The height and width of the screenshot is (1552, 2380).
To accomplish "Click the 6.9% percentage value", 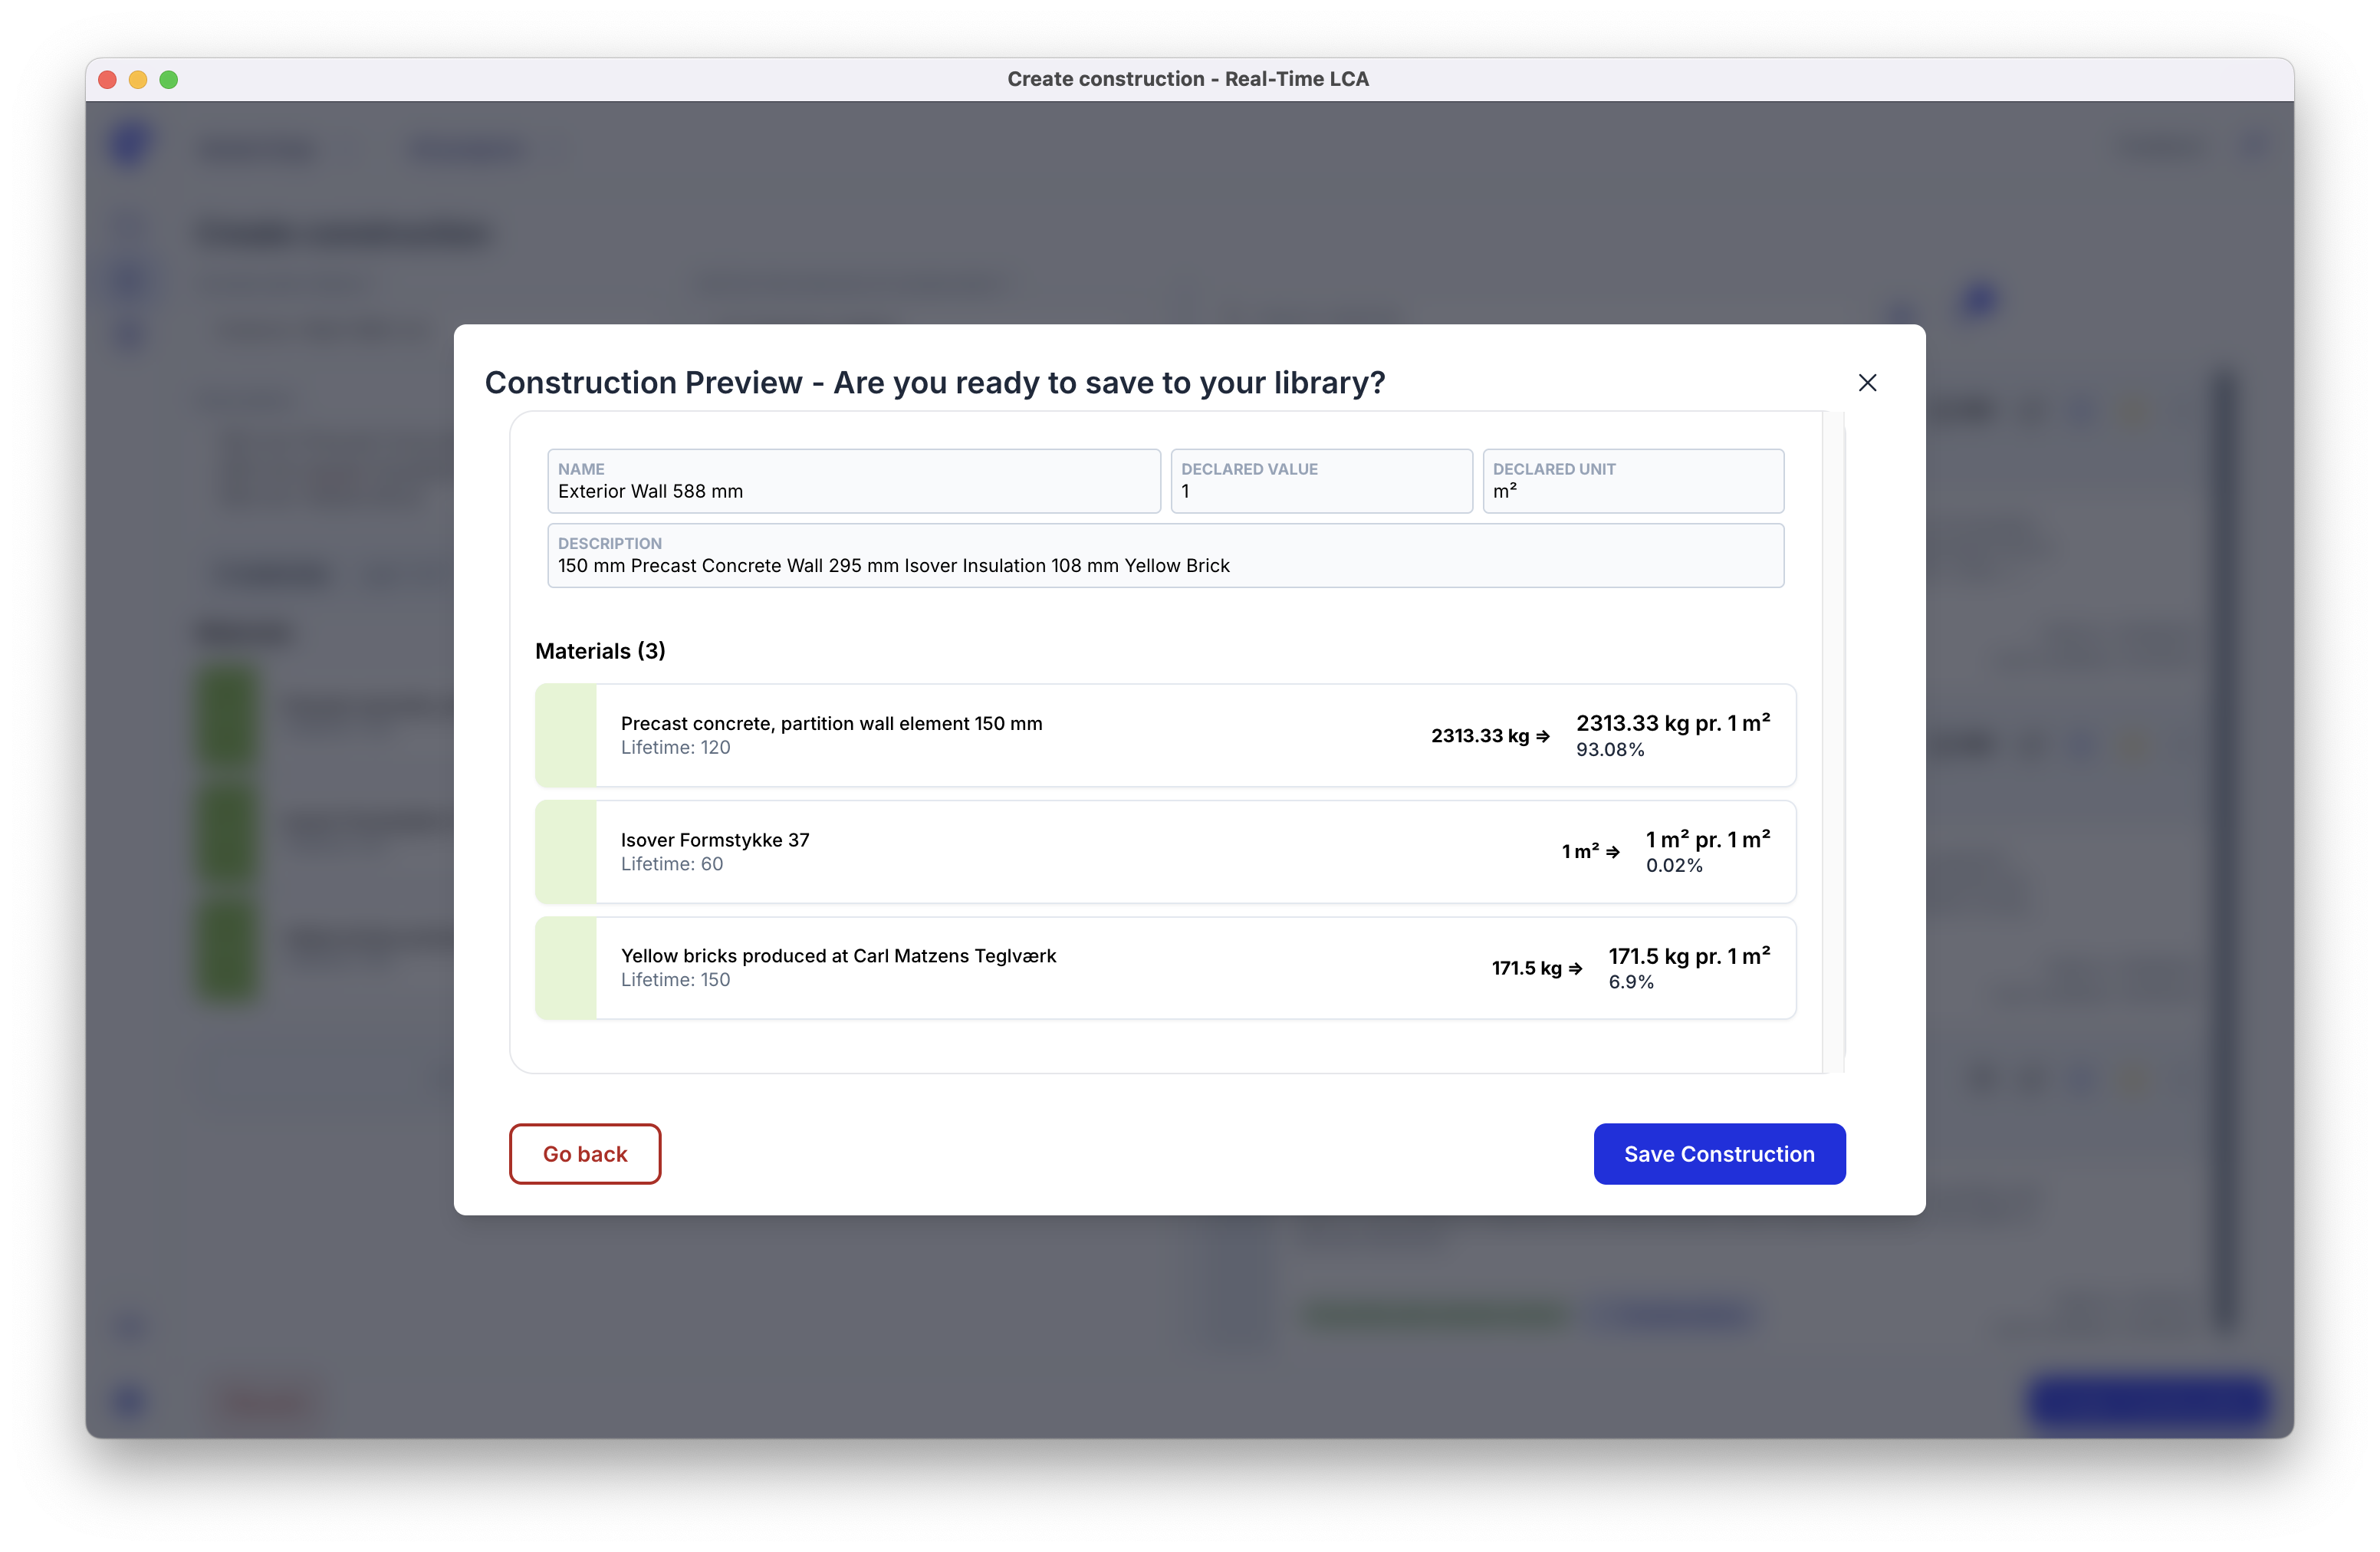I will tap(1631, 982).
